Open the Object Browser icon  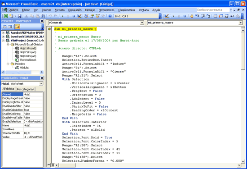97,16
